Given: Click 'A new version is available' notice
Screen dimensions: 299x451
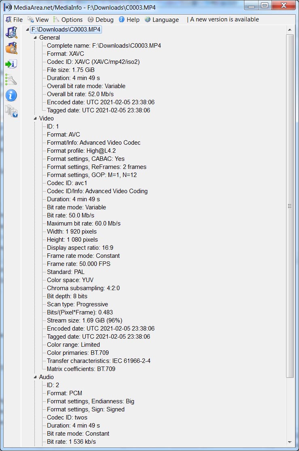Looking at the screenshot, I should coord(225,19).
